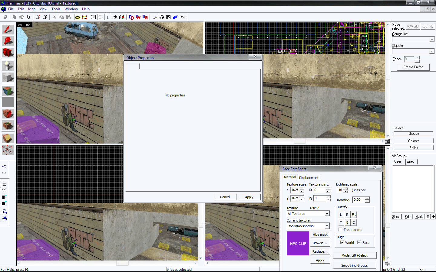Open the File menu
Screen dimensions: 436x272
(11, 9)
